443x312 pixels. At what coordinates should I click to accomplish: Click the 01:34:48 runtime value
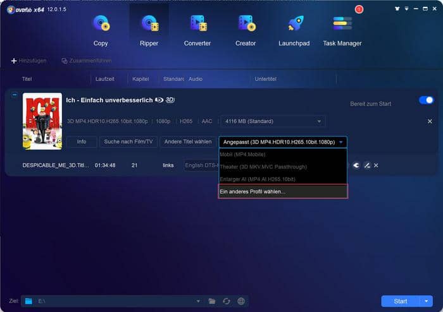(x=105, y=165)
